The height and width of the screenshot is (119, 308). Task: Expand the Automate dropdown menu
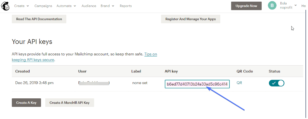coord(66,6)
